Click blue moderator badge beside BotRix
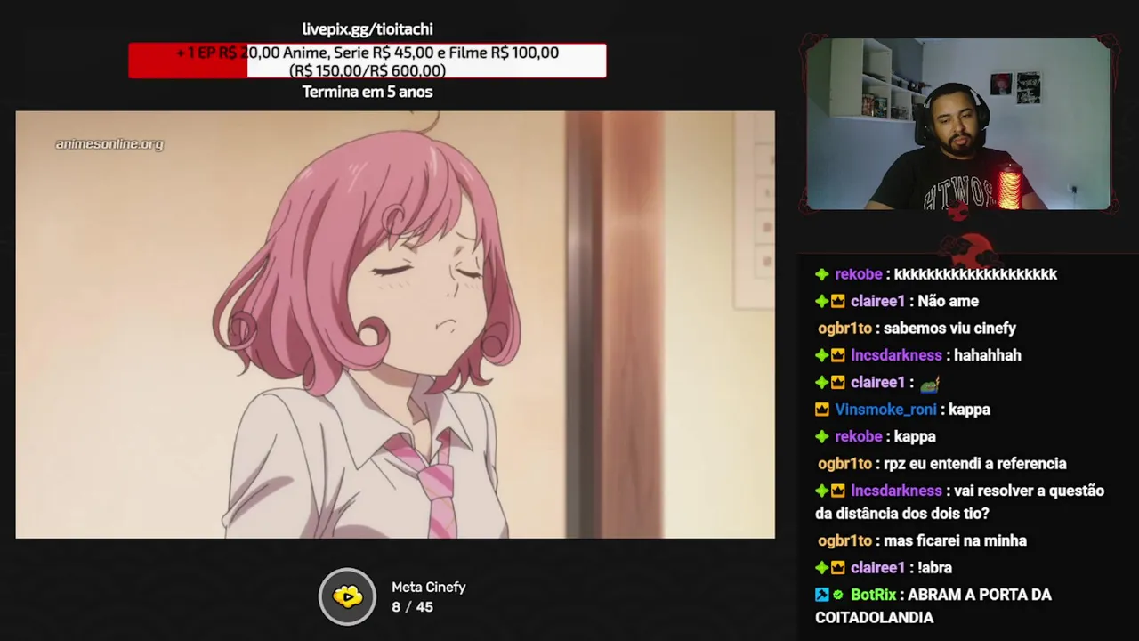 click(x=821, y=595)
